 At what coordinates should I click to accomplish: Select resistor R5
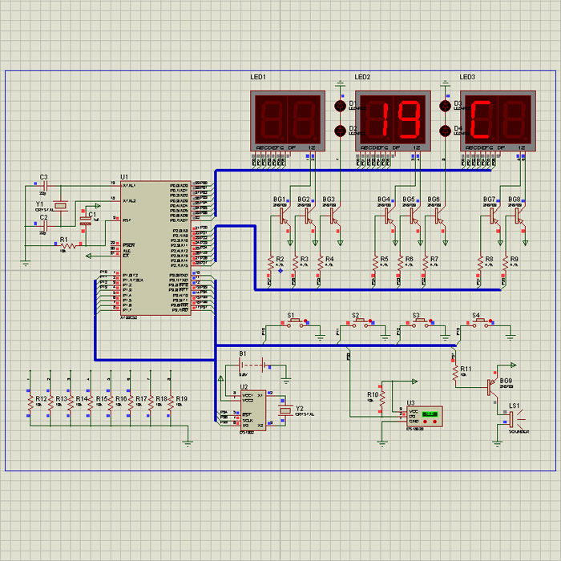point(375,264)
